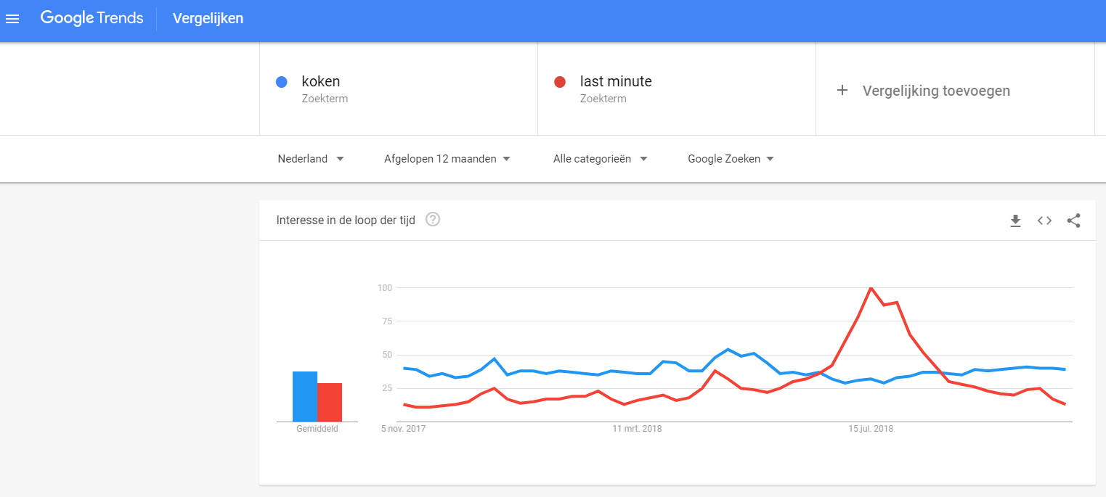Image resolution: width=1106 pixels, height=497 pixels.
Task: Select the blue average bar
Action: point(305,396)
